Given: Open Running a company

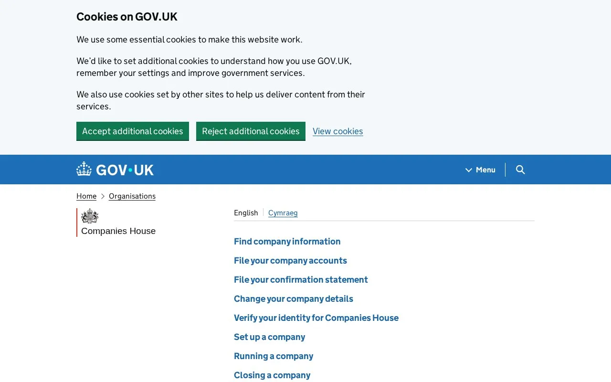Looking at the screenshot, I should (x=274, y=356).
